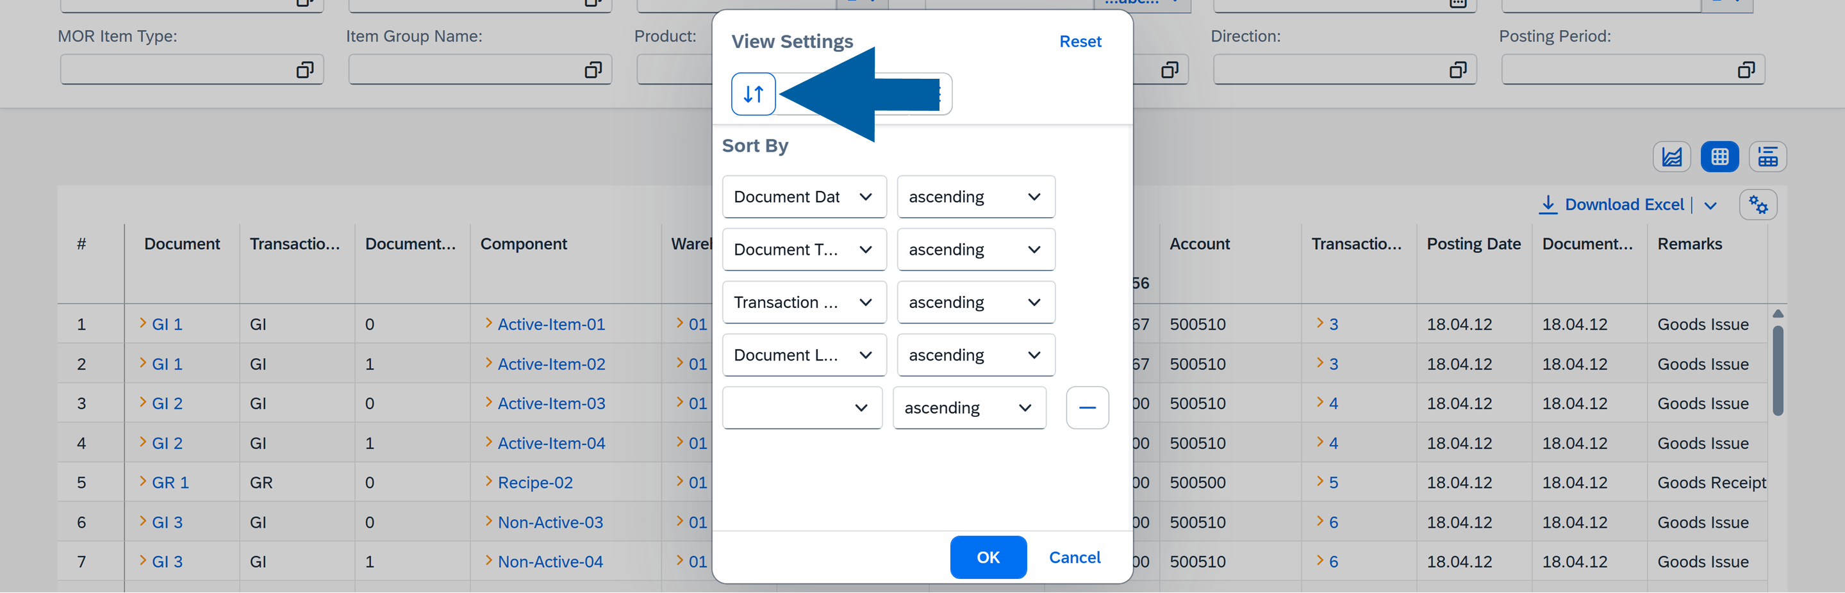Switch to the pivot table view

[x=1767, y=156]
